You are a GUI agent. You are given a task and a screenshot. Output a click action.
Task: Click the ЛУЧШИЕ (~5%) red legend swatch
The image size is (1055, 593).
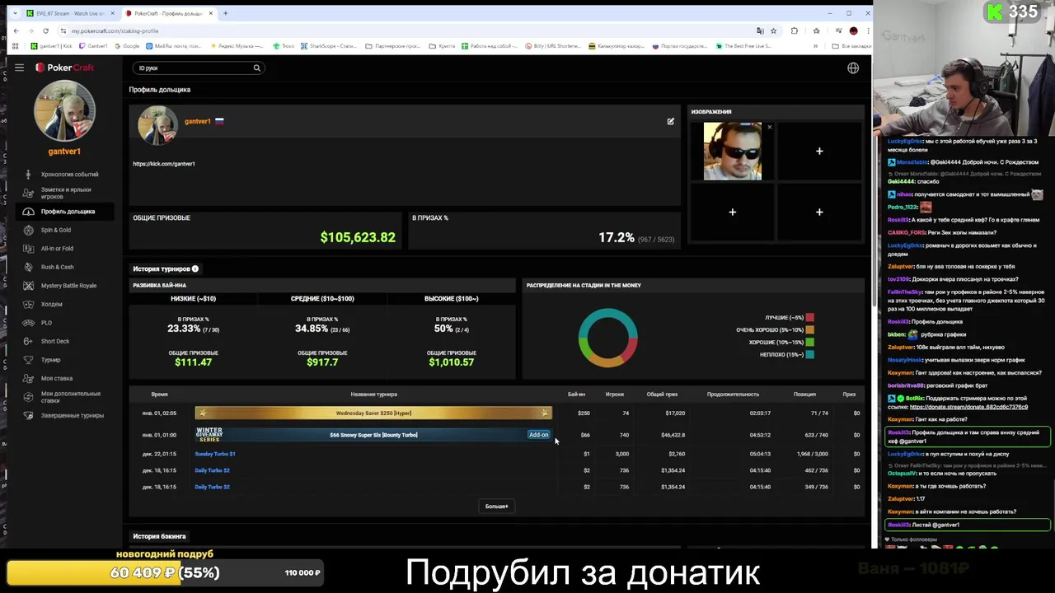pos(810,317)
